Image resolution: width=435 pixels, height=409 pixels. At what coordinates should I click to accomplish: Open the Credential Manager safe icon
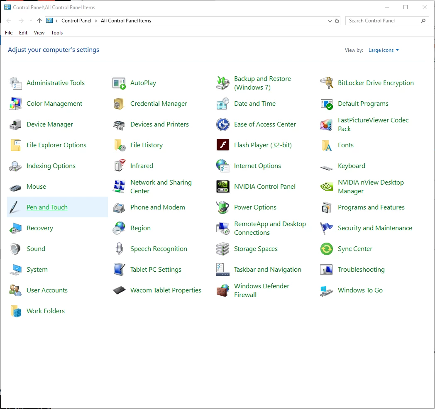(x=119, y=104)
